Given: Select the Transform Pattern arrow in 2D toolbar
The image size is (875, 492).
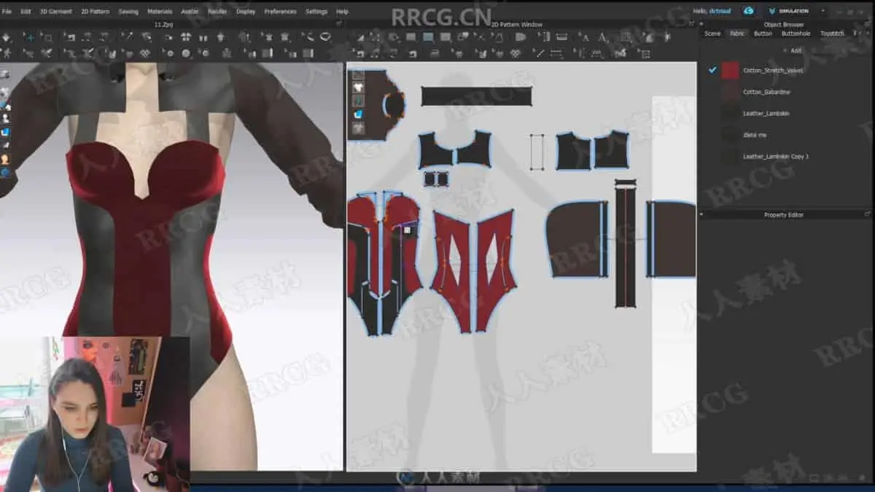Looking at the screenshot, I should [x=360, y=37].
